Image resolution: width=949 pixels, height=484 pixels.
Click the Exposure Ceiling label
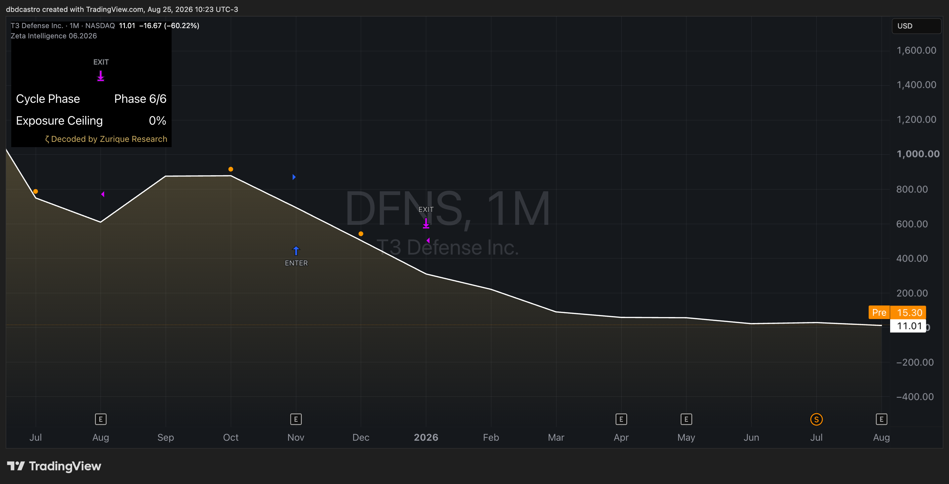click(59, 120)
